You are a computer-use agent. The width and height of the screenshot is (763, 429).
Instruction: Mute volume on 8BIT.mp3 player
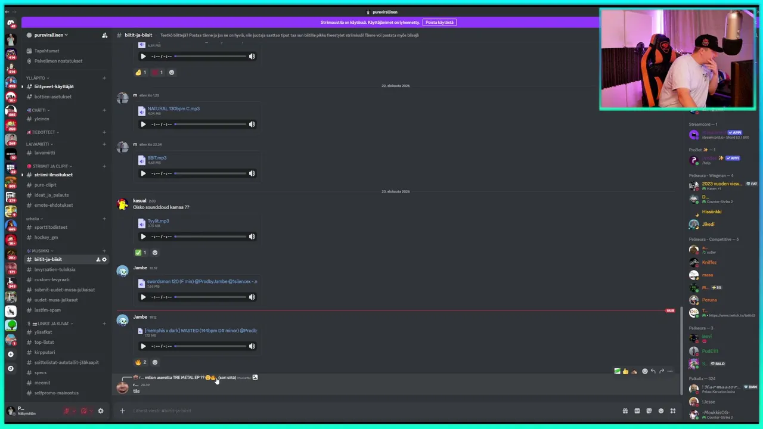(x=252, y=173)
